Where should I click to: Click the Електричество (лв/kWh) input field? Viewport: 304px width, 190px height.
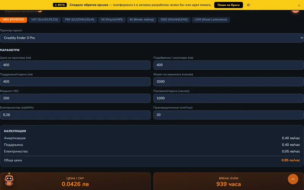75,115
